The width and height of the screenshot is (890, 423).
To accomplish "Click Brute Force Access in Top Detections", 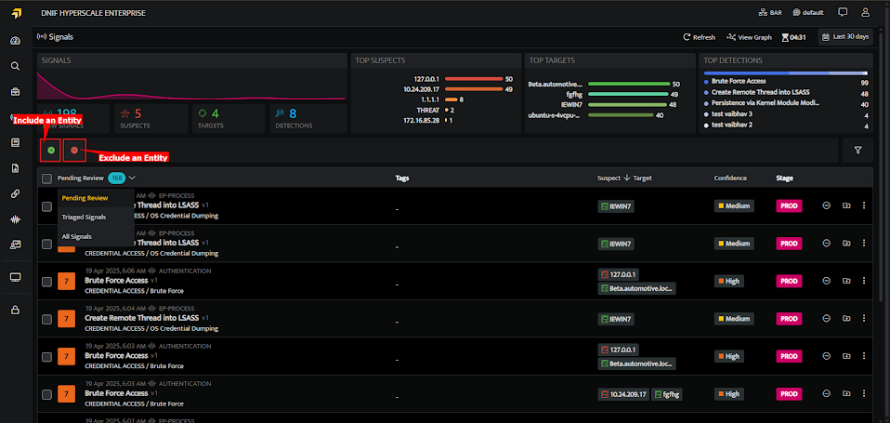I will click(x=739, y=81).
